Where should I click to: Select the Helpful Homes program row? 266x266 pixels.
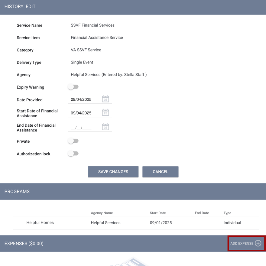(x=40, y=222)
